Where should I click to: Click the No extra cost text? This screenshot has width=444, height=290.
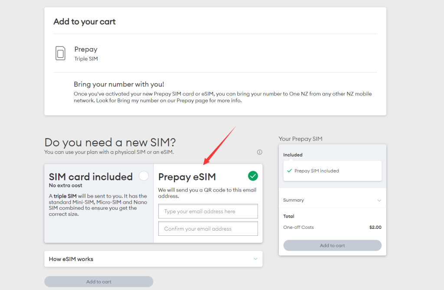click(65, 186)
